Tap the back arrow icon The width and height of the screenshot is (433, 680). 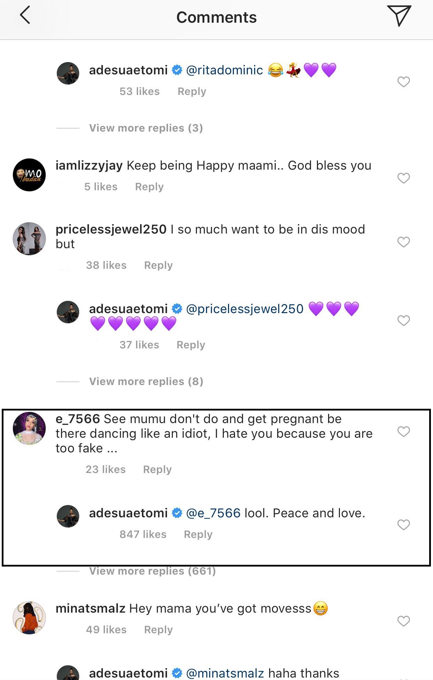(25, 16)
